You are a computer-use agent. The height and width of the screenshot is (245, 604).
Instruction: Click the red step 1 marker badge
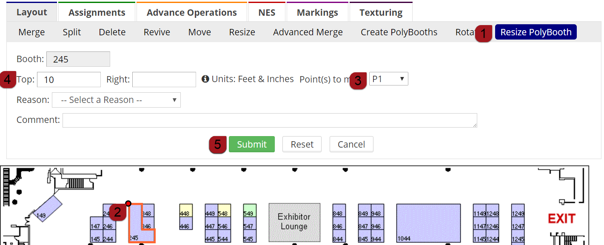tap(483, 33)
